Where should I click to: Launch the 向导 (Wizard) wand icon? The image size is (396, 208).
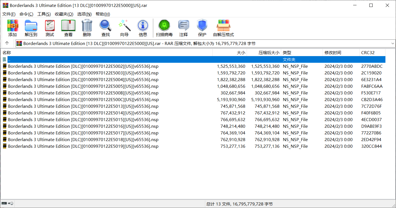point(124,26)
